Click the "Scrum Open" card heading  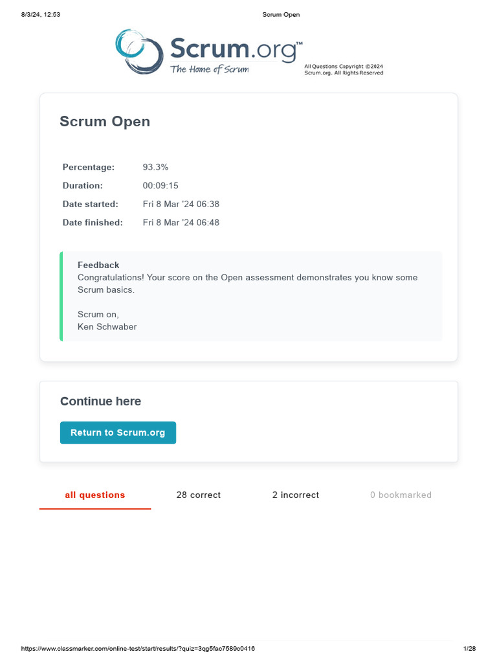105,122
